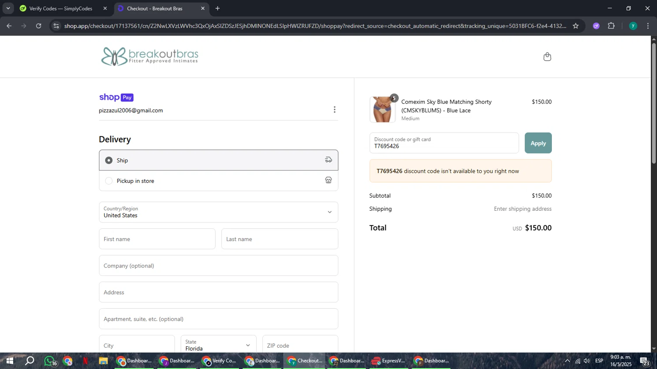The height and width of the screenshot is (369, 657).
Task: Close the Verify Codes SimplyCodes tab
Action: 105,8
